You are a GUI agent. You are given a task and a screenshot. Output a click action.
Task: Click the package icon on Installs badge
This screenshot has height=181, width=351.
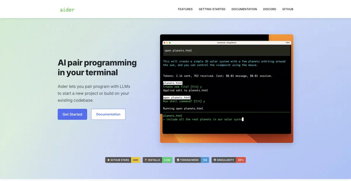tap(146, 160)
